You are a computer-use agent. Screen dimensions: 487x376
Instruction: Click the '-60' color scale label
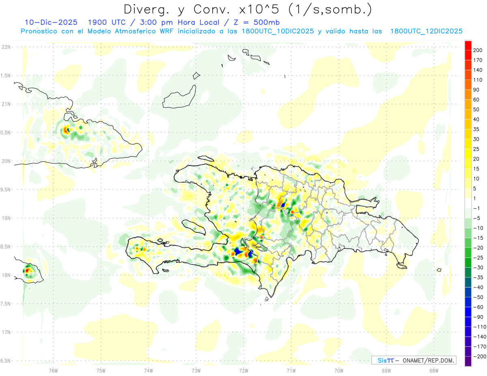(478, 307)
